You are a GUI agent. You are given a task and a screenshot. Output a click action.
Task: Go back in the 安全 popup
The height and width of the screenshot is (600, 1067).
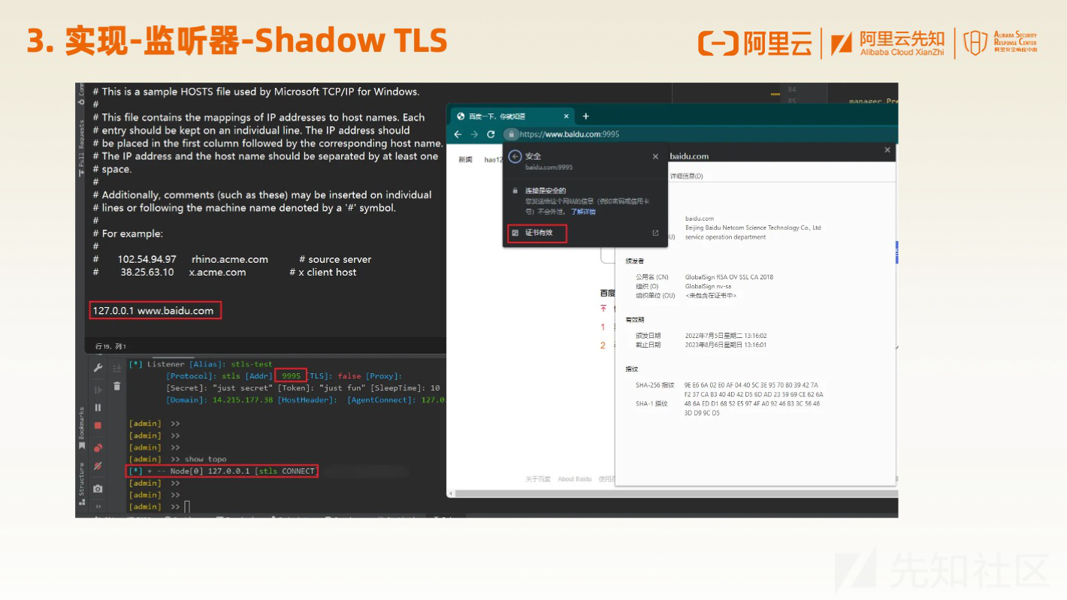pos(515,156)
